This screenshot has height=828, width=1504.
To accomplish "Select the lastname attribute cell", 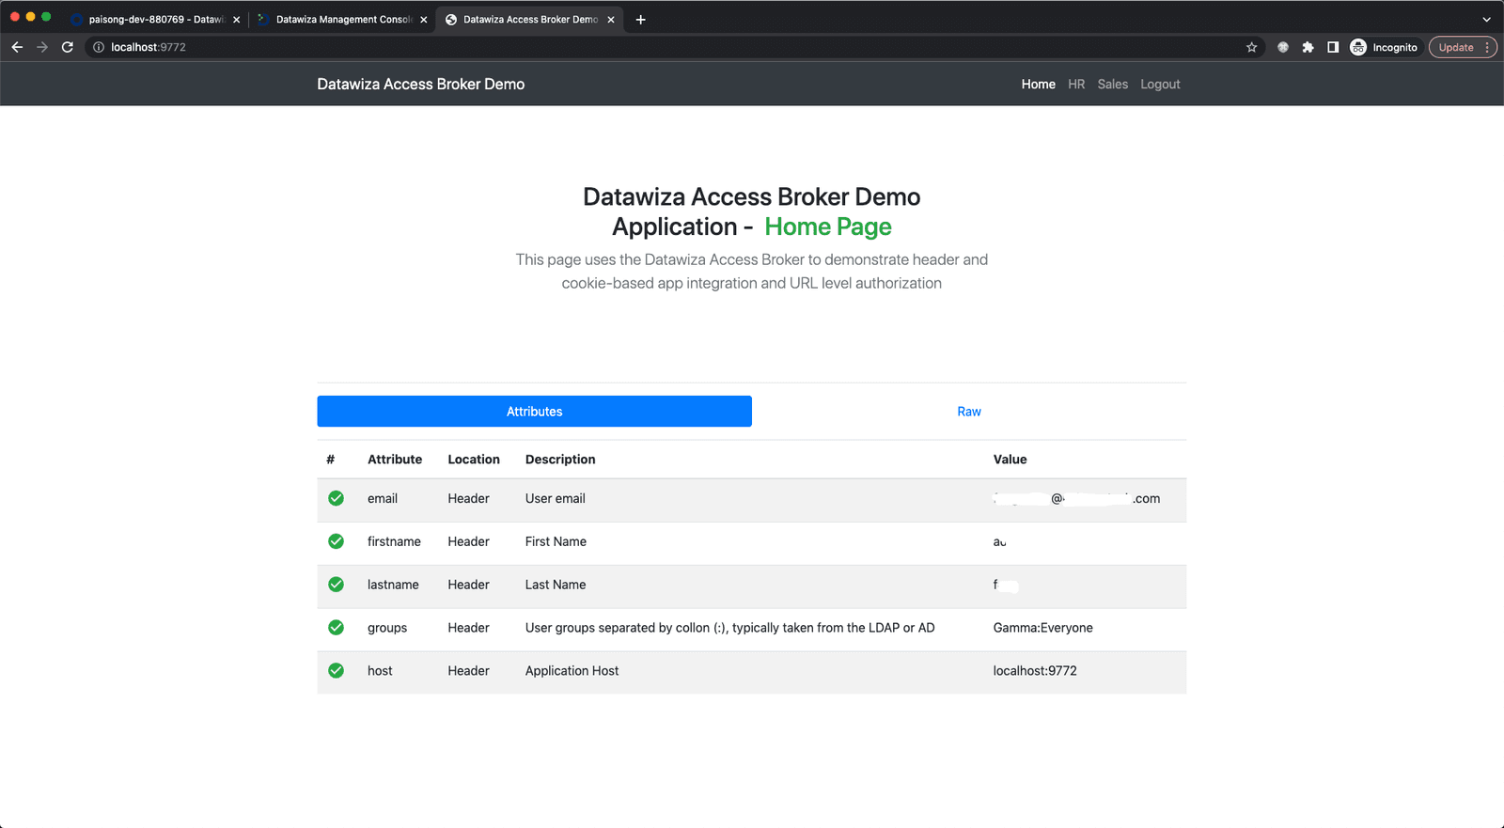I will 393,586.
